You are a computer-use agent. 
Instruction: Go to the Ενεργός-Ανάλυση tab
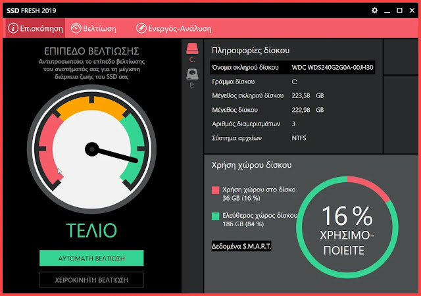tap(174, 28)
